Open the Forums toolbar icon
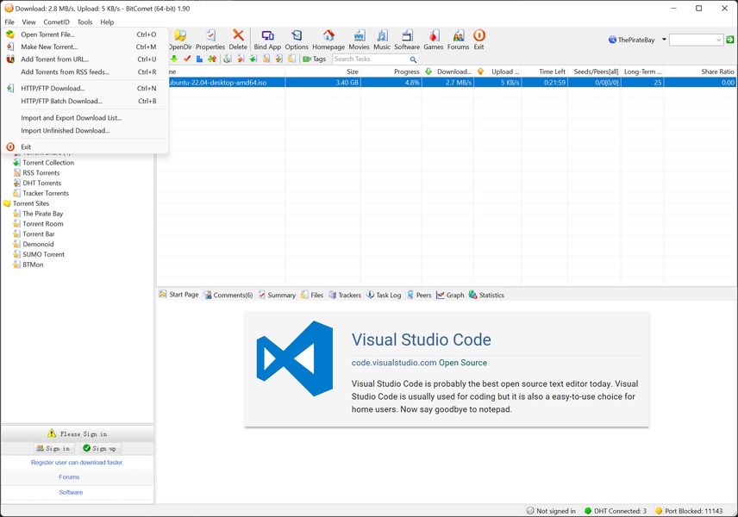The width and height of the screenshot is (738, 517). [x=458, y=39]
